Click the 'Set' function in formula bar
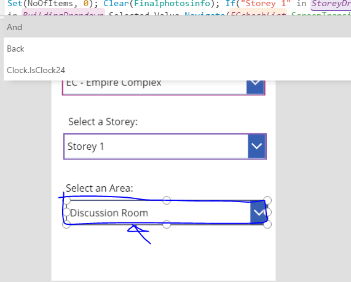The height and width of the screenshot is (282, 351). (x=15, y=4)
